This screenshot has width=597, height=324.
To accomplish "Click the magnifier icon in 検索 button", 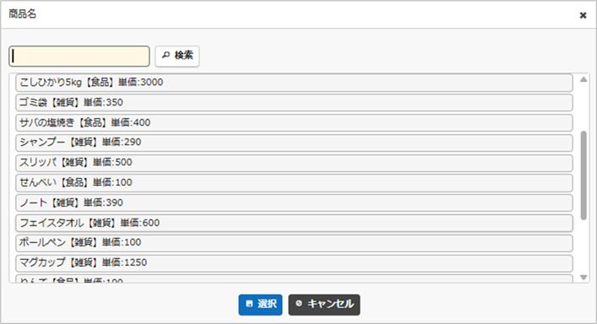I will pos(166,56).
